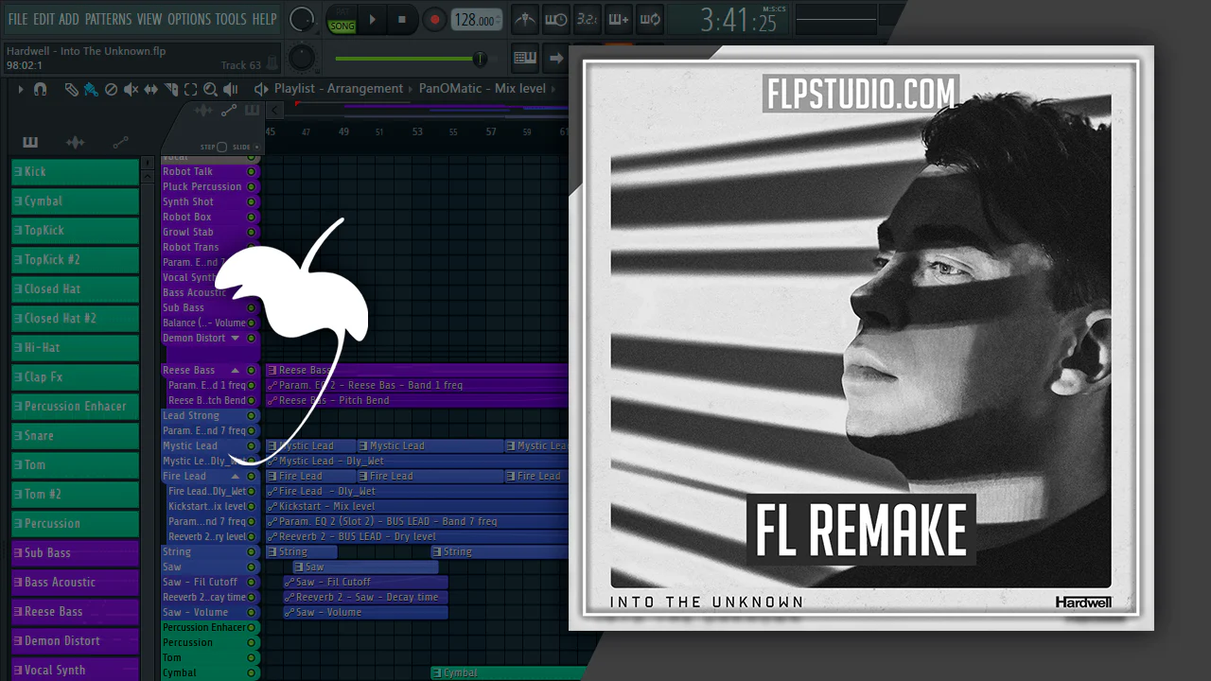Click the master volume knob

(x=302, y=19)
